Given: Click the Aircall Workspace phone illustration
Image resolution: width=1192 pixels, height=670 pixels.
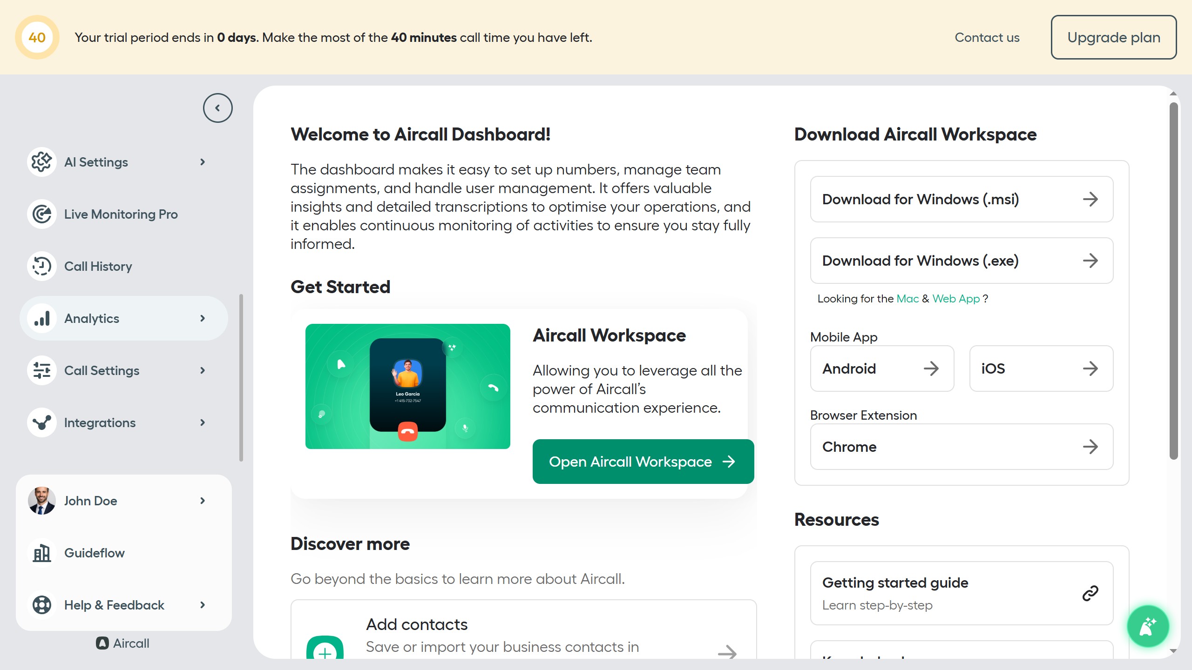Looking at the screenshot, I should [x=408, y=386].
